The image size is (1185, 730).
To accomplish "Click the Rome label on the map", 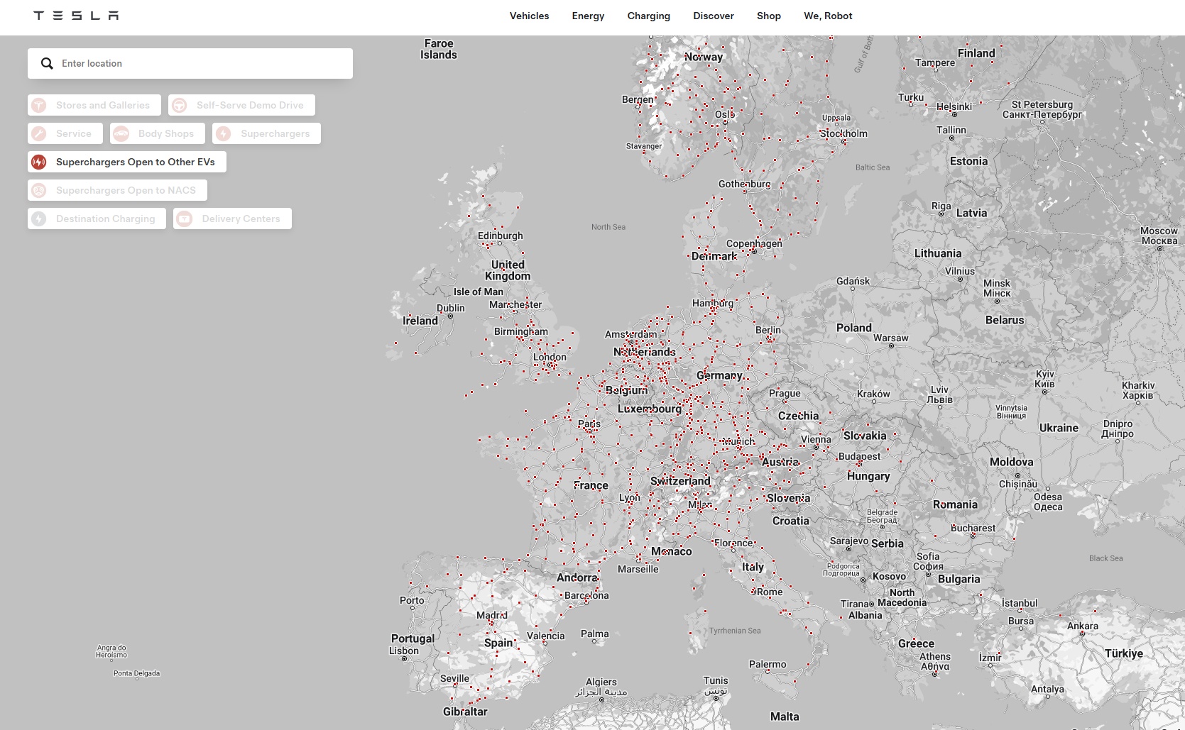I will pos(770,592).
